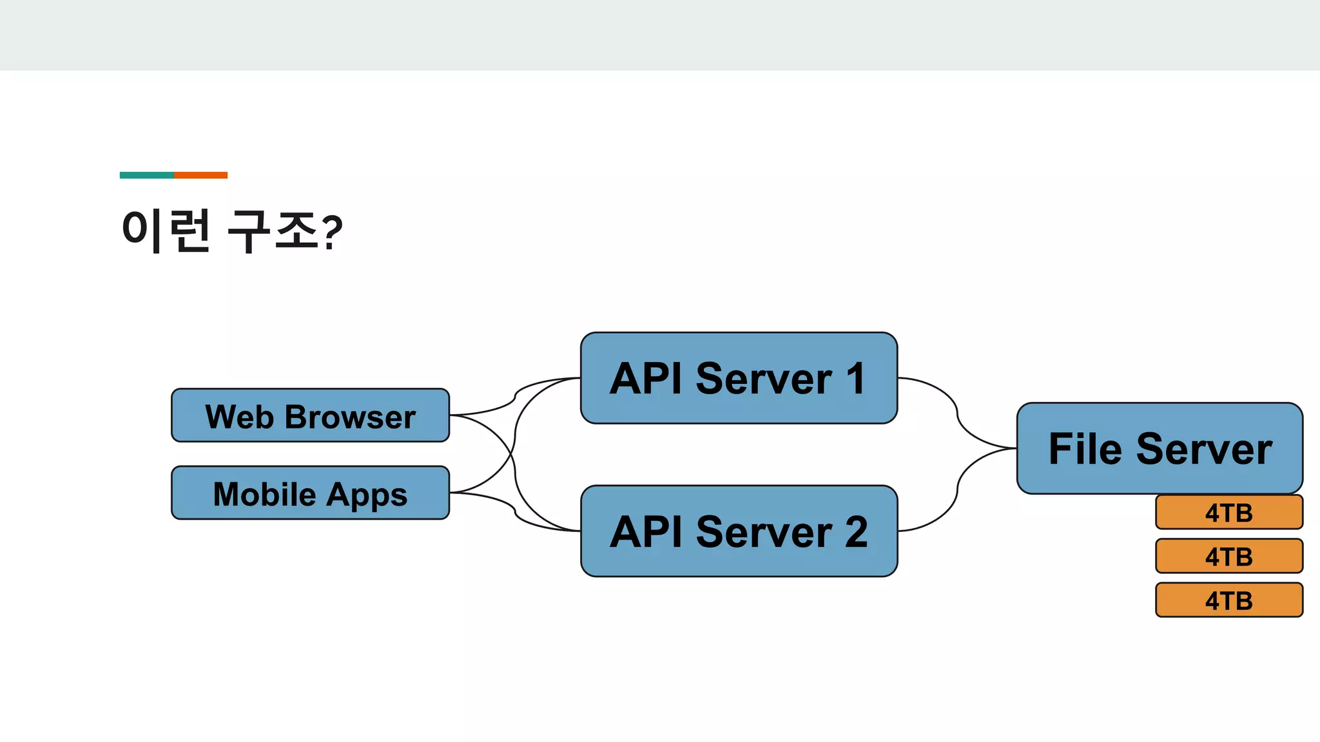Select the Web Browser box
Image resolution: width=1320 pixels, height=742 pixels.
[310, 415]
